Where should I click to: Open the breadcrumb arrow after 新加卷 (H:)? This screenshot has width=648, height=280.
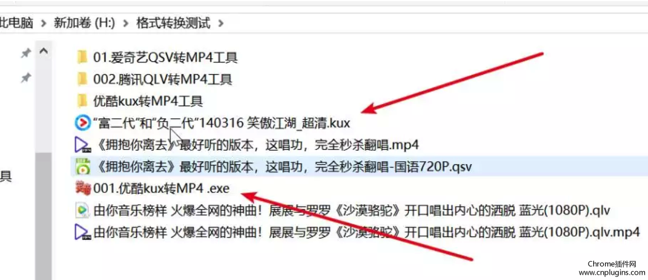[124, 24]
